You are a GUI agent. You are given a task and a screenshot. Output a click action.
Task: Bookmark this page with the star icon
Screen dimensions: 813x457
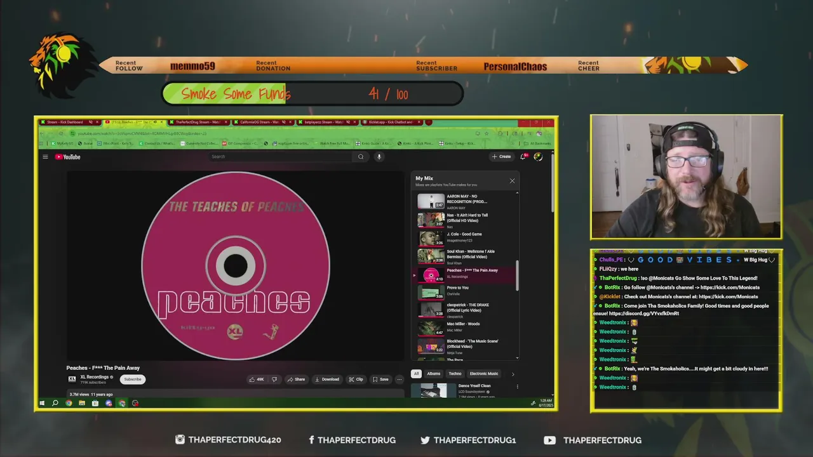coord(487,133)
